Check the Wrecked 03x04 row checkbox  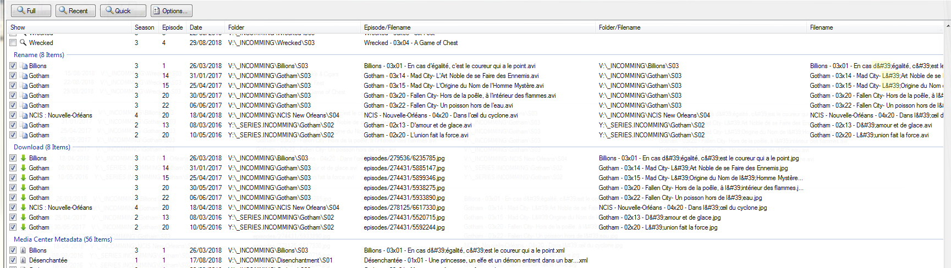(13, 42)
